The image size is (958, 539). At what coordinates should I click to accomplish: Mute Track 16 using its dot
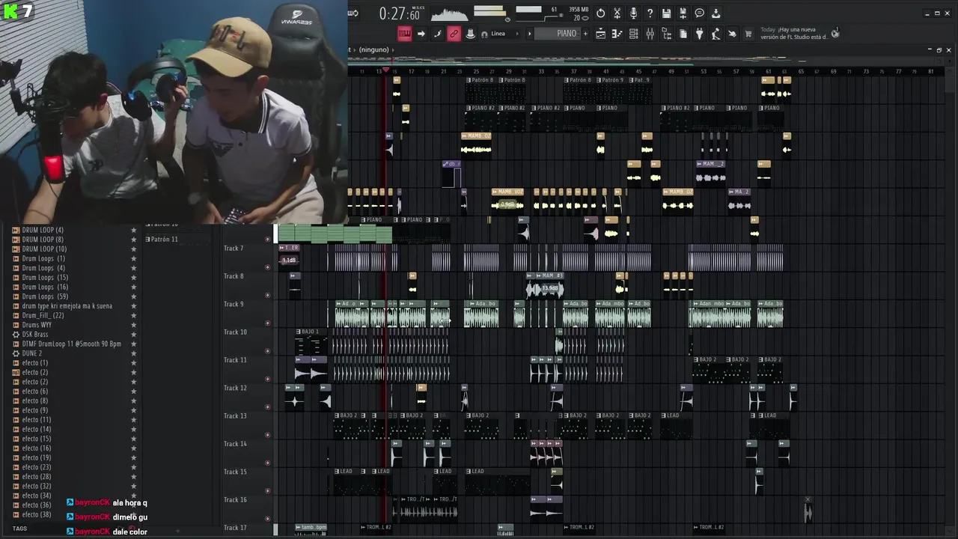(x=268, y=518)
